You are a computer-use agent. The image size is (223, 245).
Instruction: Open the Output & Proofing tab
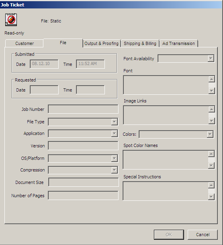pyautogui.click(x=102, y=43)
